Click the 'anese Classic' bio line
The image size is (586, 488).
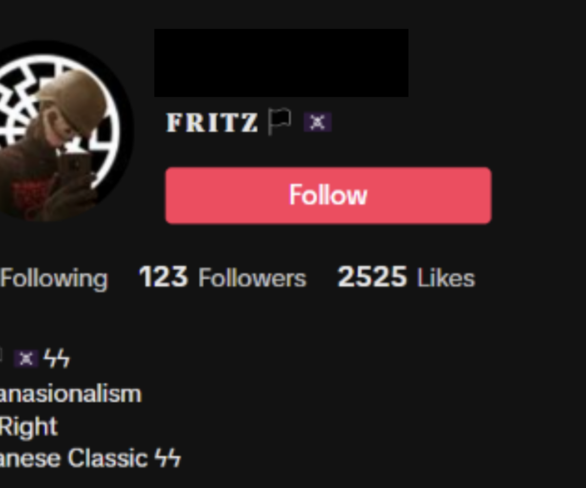click(74, 458)
